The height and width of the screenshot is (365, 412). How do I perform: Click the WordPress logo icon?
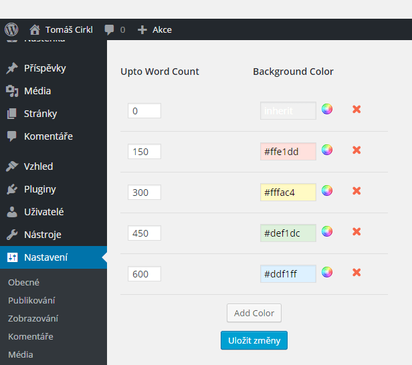click(x=11, y=29)
